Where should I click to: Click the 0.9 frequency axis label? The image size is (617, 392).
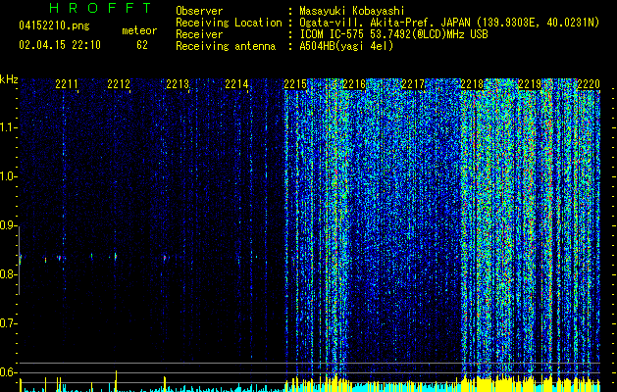[x=8, y=225]
